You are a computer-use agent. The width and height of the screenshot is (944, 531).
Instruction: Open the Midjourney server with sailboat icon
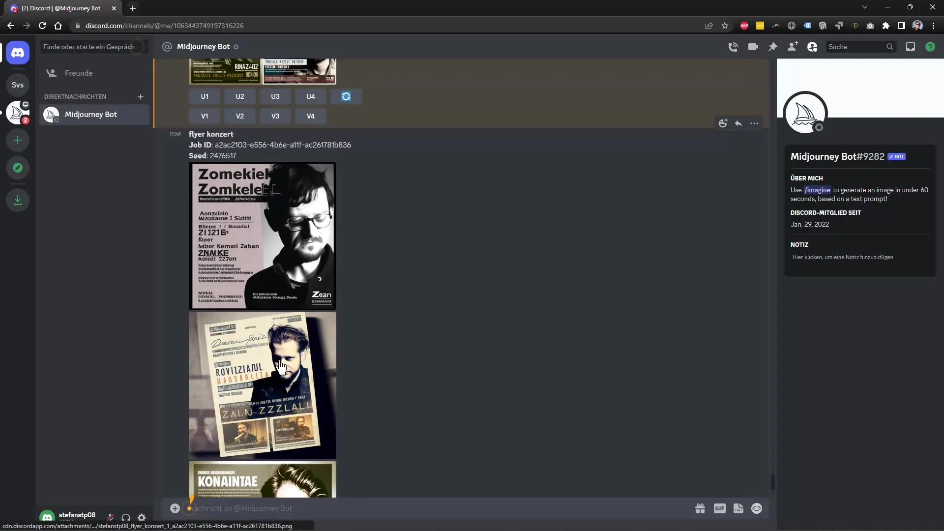click(18, 113)
